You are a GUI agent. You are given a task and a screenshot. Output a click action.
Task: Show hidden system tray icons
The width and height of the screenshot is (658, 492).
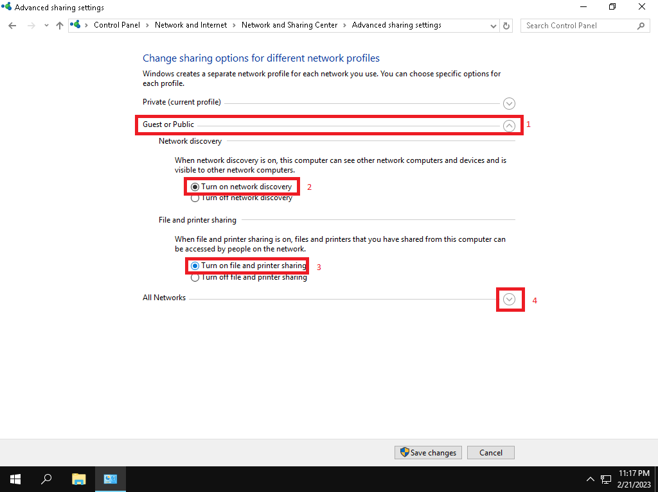click(590, 479)
